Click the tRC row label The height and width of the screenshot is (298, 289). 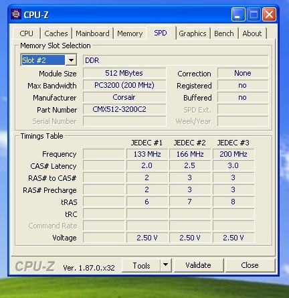coord(71,214)
